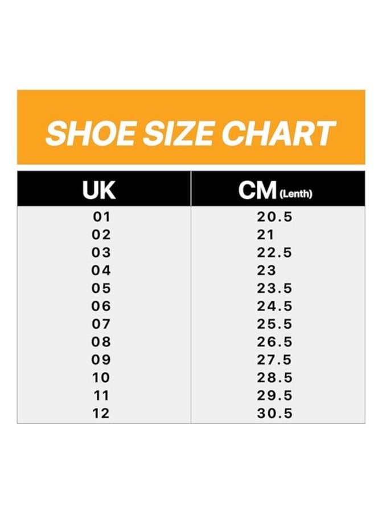386x527 pixels.
Task: Select the 30.5 cm value for UK 12
Action: click(274, 414)
